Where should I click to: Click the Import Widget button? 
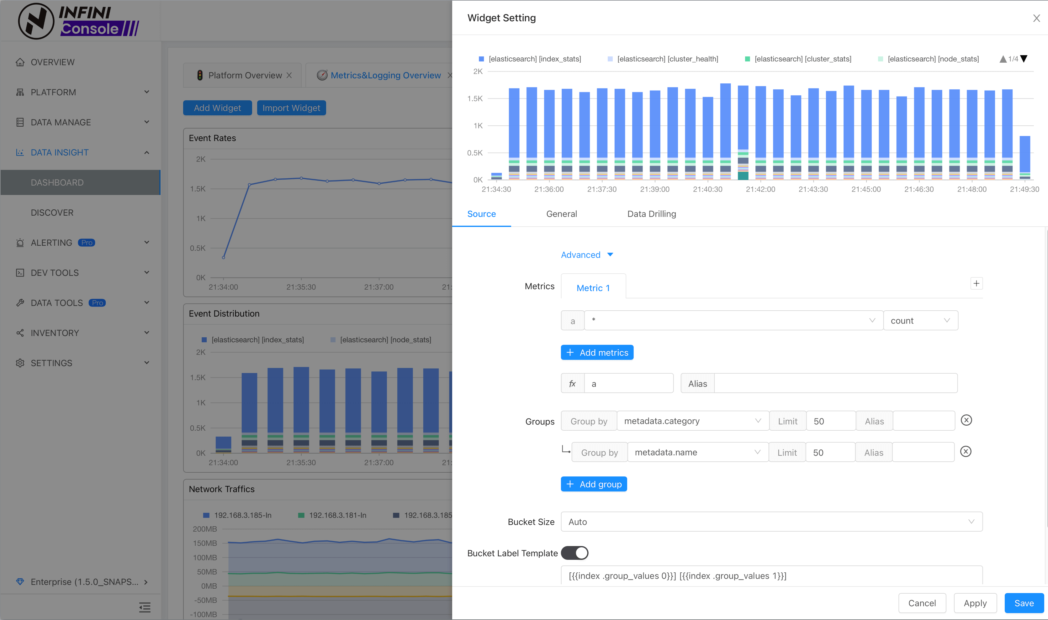pyautogui.click(x=291, y=108)
